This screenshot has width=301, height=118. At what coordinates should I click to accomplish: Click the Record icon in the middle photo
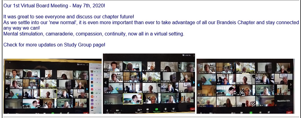pyautogui.click(x=166, y=109)
